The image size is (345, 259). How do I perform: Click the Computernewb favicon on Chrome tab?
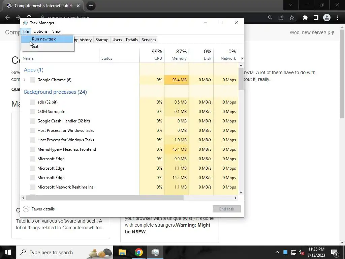pos(9,6)
